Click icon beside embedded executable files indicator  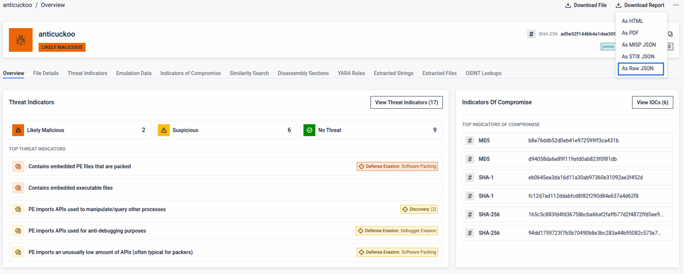coord(18,188)
